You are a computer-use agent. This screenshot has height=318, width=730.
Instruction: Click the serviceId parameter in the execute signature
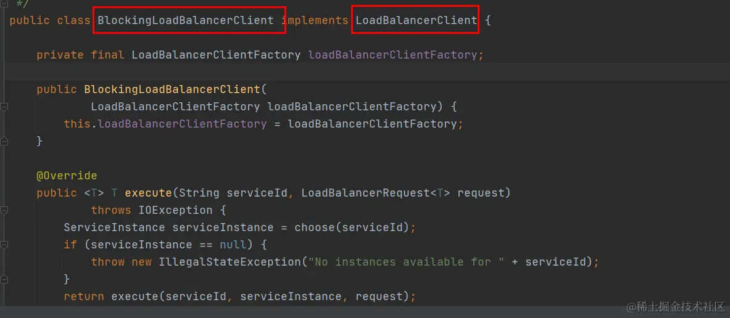[257, 193]
